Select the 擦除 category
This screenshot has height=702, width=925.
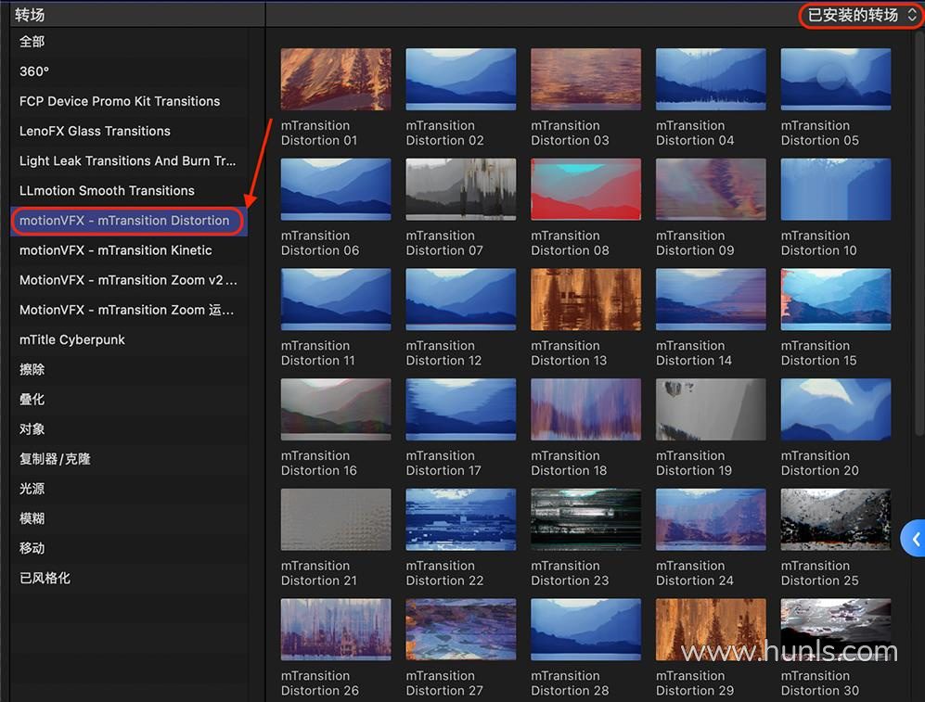click(x=129, y=370)
